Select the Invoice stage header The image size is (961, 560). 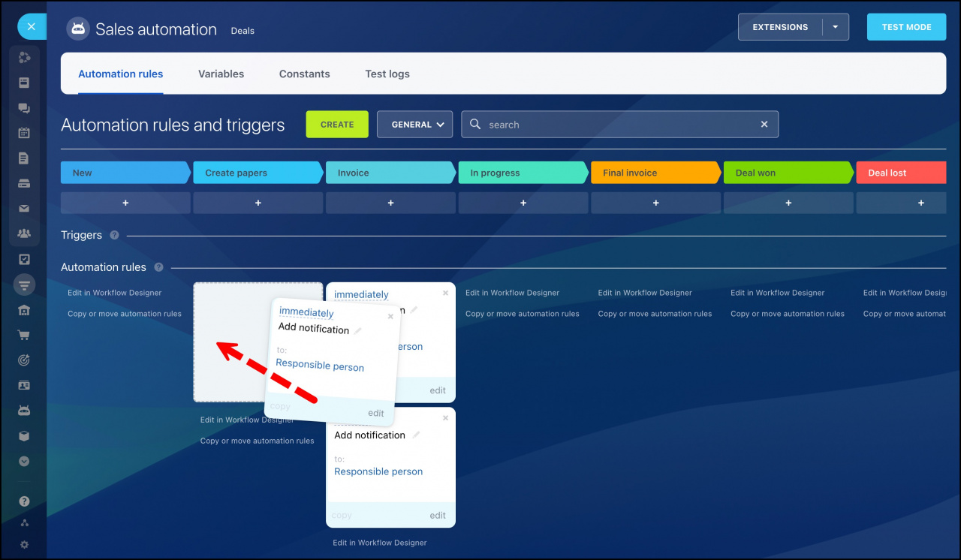tap(390, 173)
